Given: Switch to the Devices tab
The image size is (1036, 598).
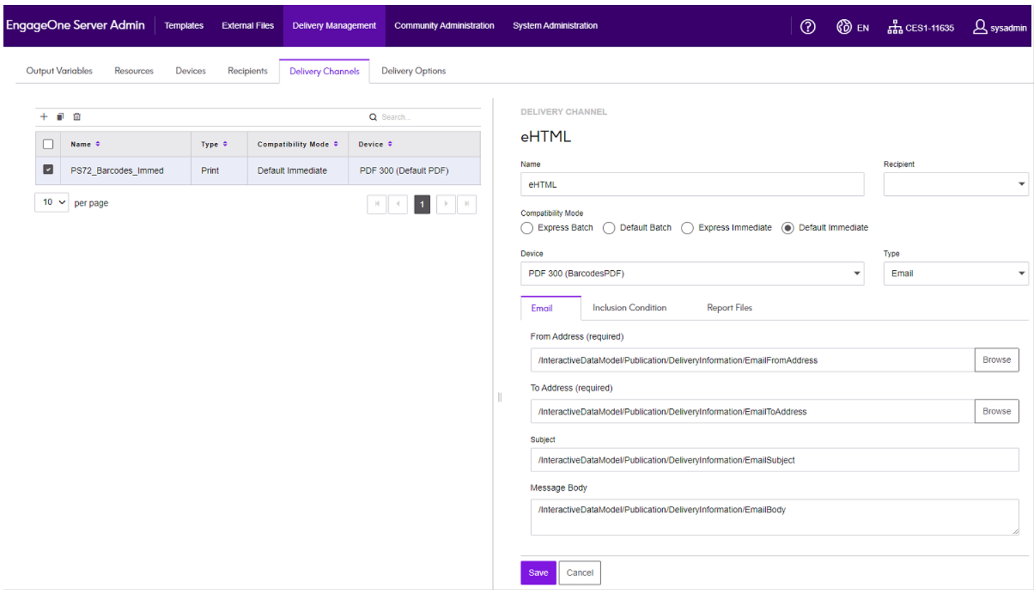Looking at the screenshot, I should pos(190,71).
